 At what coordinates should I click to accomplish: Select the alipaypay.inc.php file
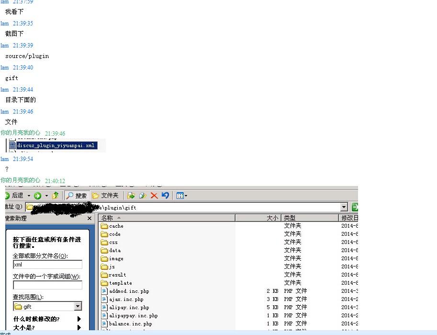click(x=129, y=315)
